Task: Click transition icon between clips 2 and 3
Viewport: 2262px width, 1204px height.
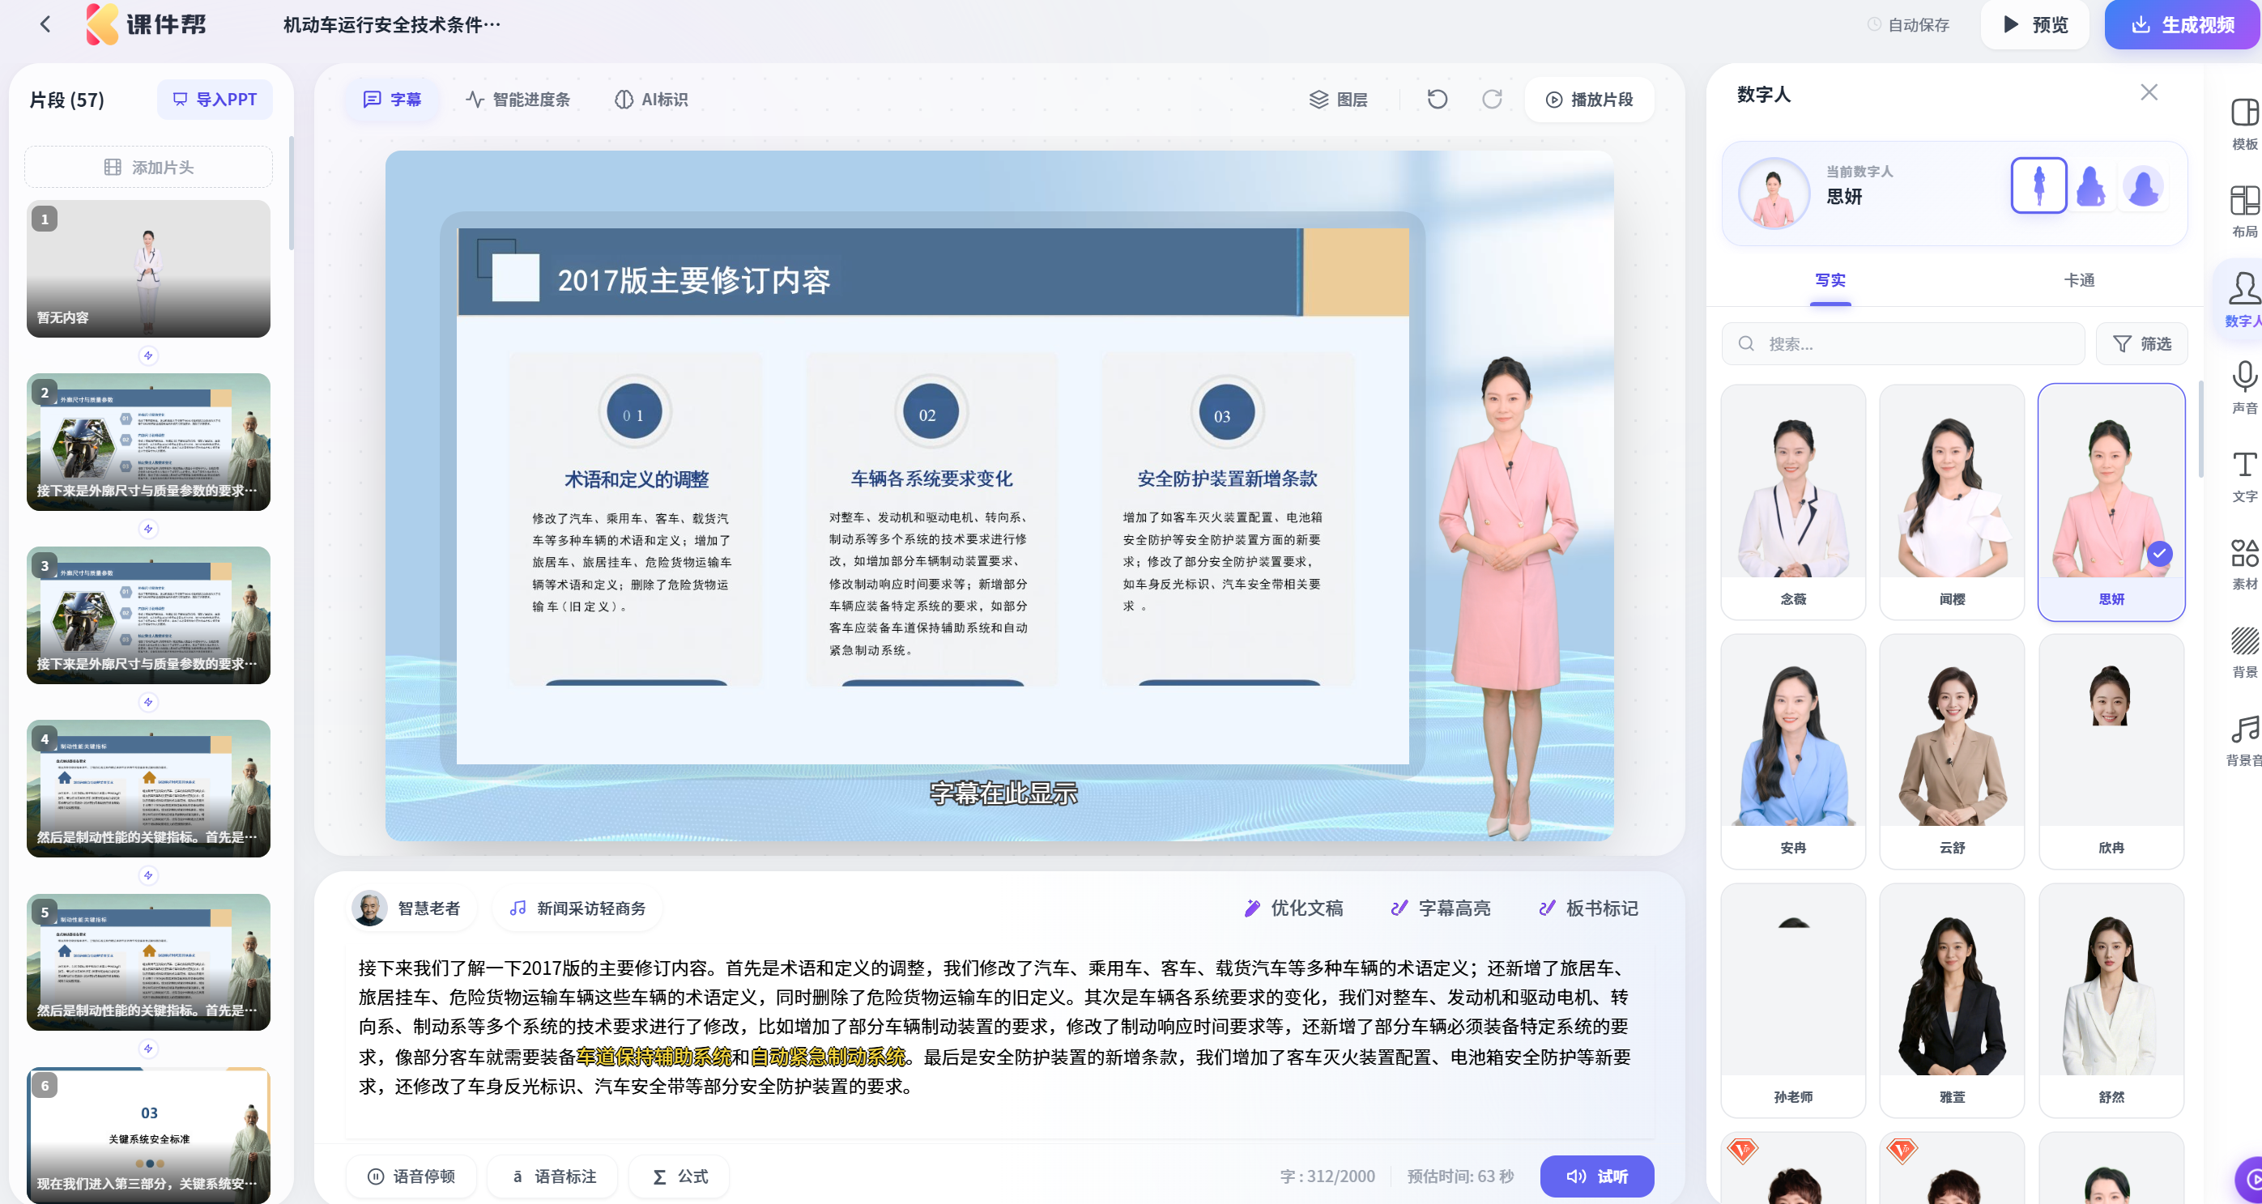Action: (x=148, y=529)
